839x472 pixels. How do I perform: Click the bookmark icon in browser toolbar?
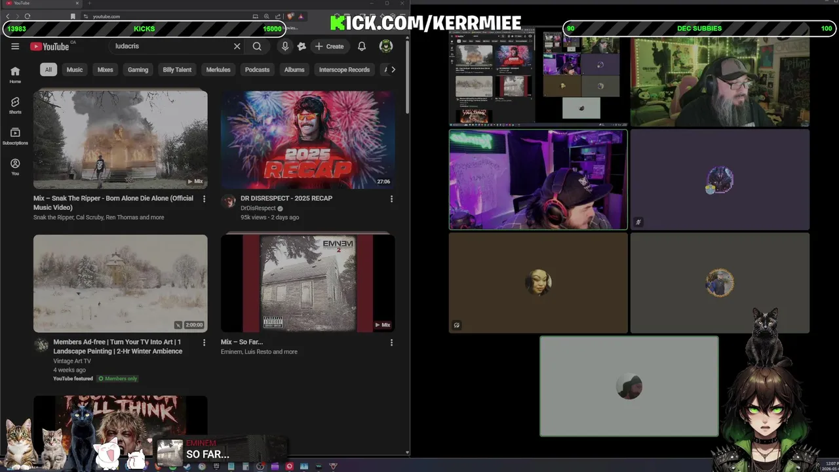click(x=73, y=16)
